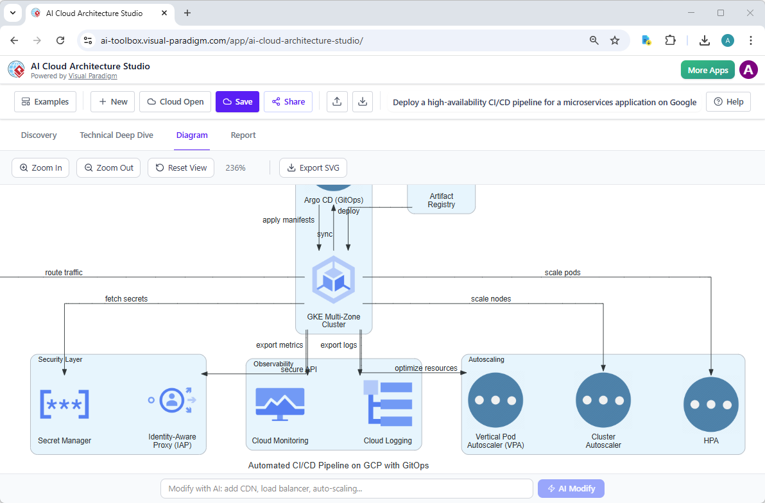The image size is (765, 503).
Task: Click the Modify with AI input field
Action: pos(347,488)
